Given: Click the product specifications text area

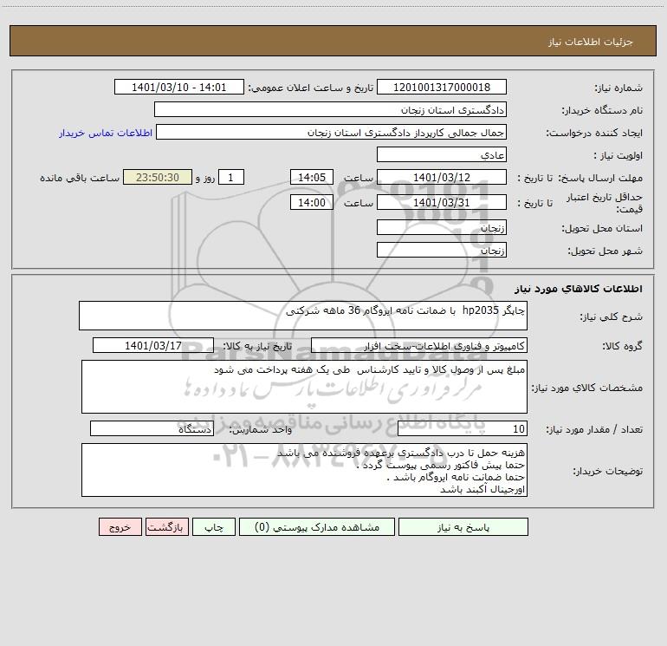Looking at the screenshot, I should [x=304, y=387].
